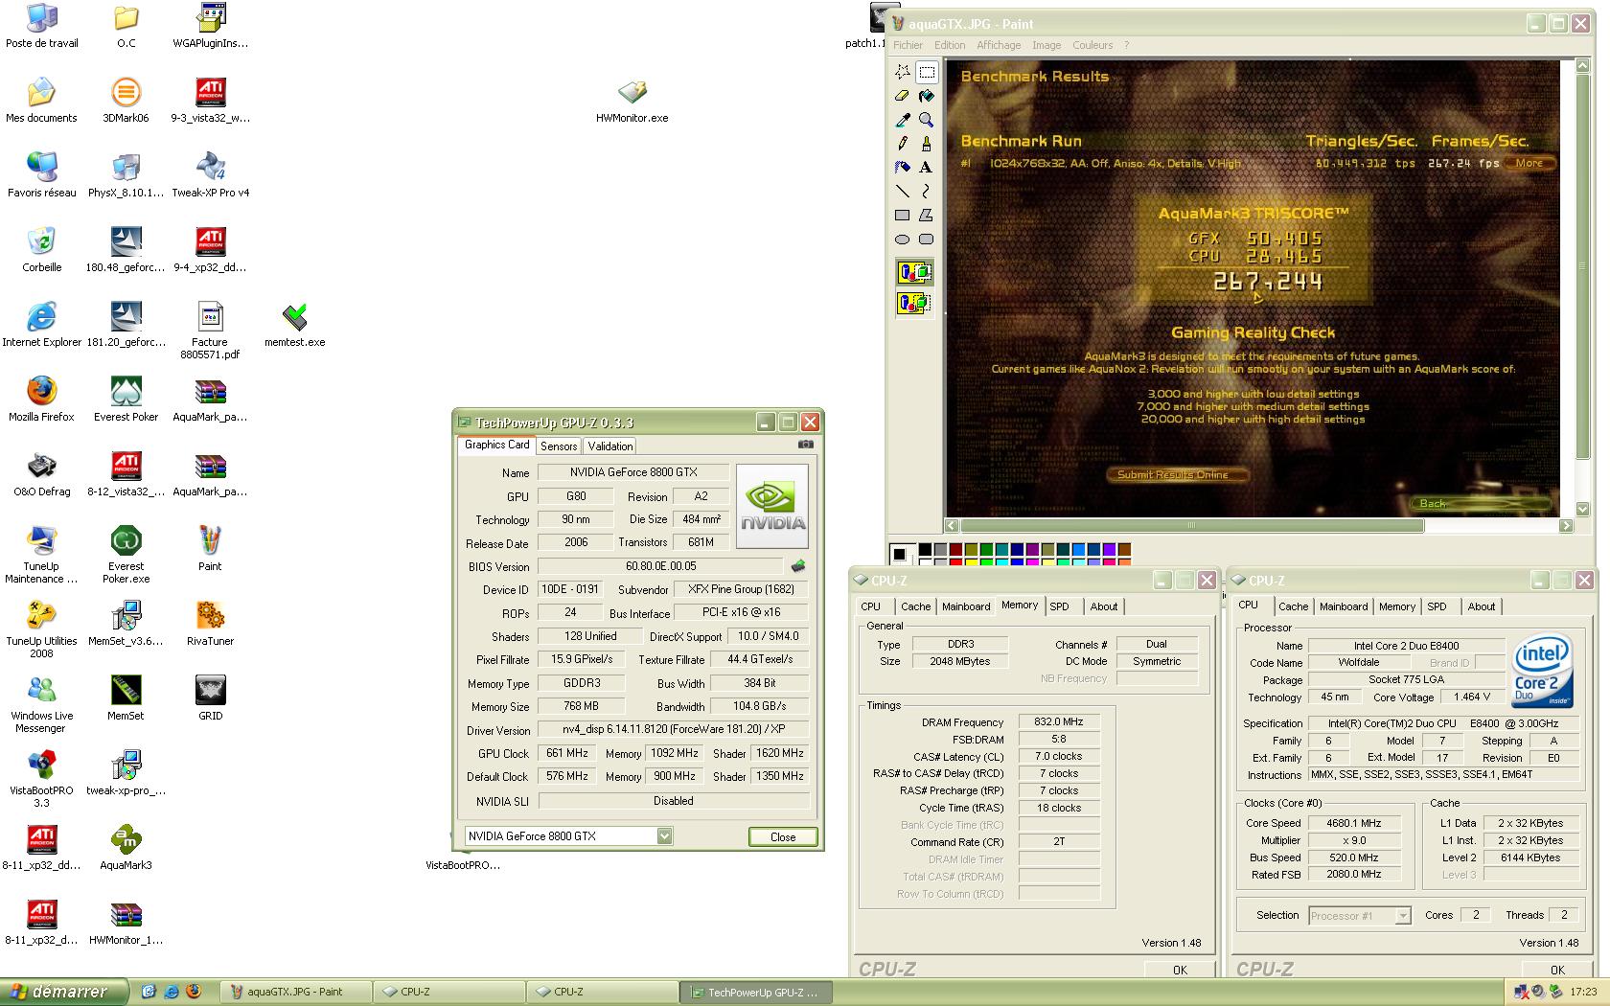This screenshot has height=1006, width=1610.
Task: Open the Cache tab in the right CPU-Z window
Action: (1293, 606)
